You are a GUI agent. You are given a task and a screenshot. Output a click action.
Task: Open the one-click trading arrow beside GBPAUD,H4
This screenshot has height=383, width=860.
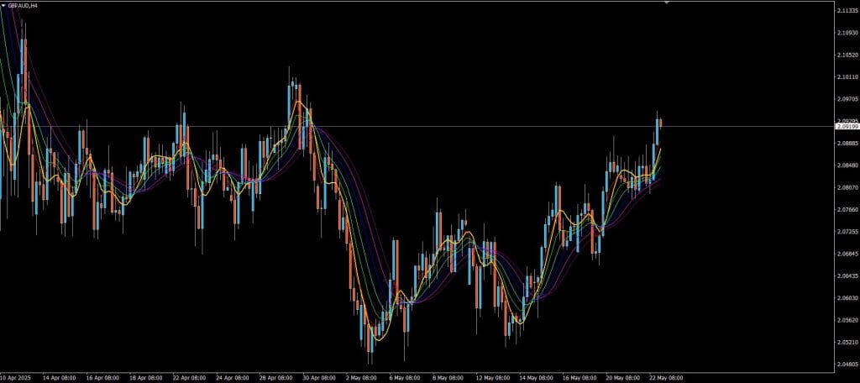3,5
